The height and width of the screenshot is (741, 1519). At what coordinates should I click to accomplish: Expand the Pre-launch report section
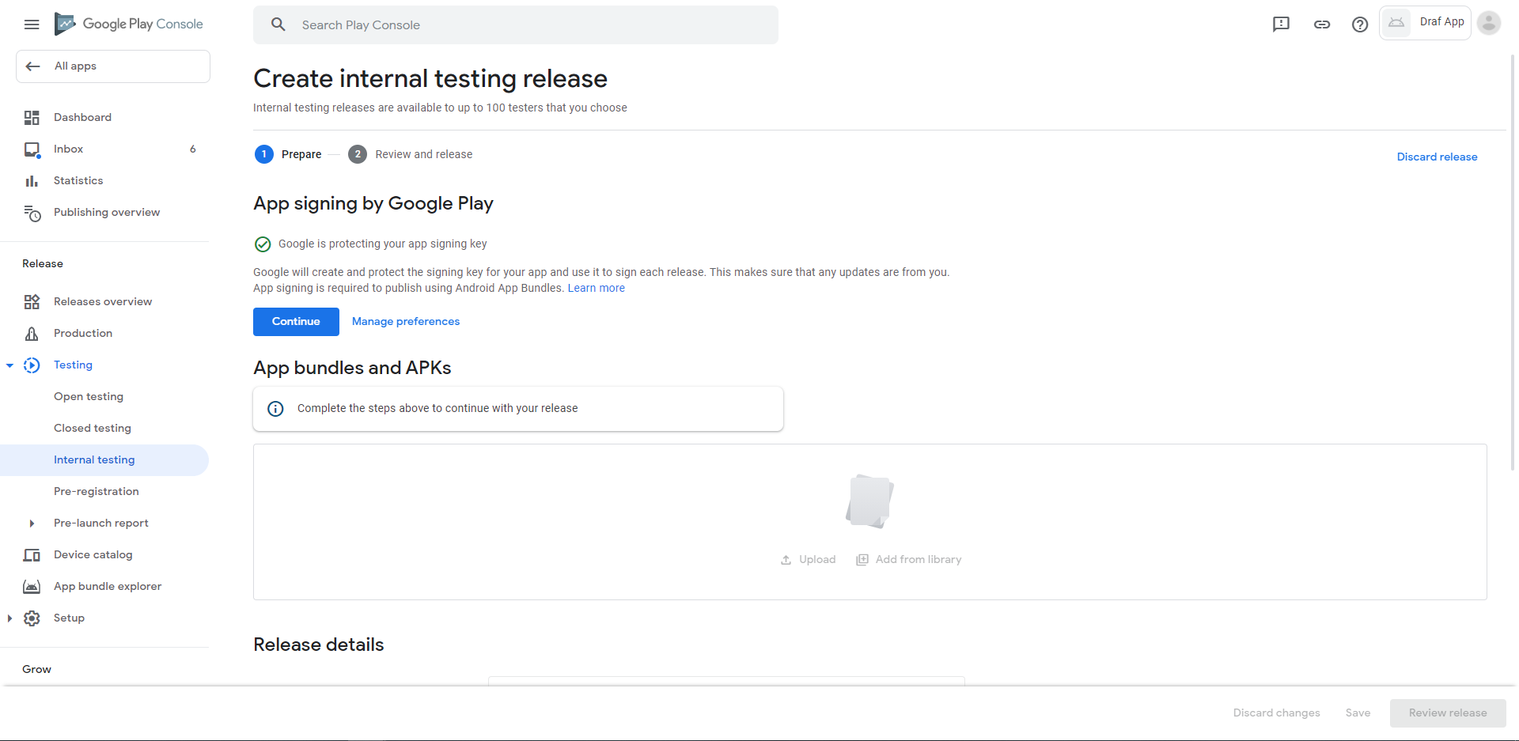pos(32,524)
